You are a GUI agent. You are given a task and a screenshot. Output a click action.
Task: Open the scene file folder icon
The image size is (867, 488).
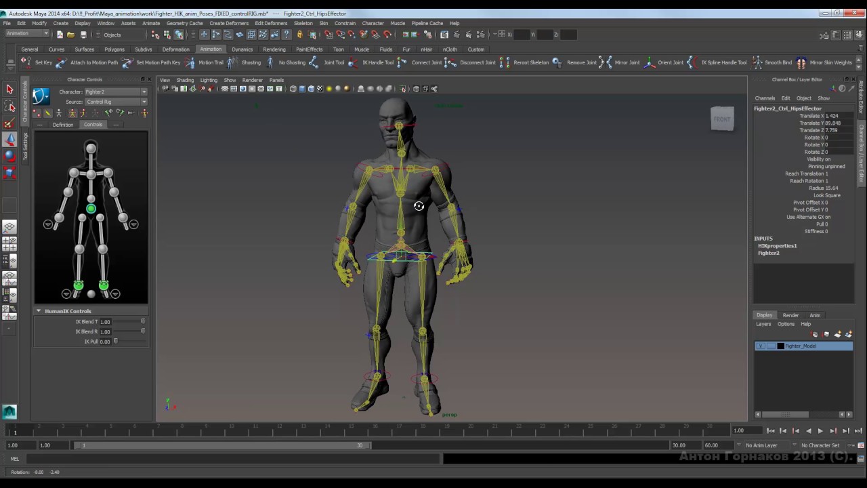coord(70,35)
